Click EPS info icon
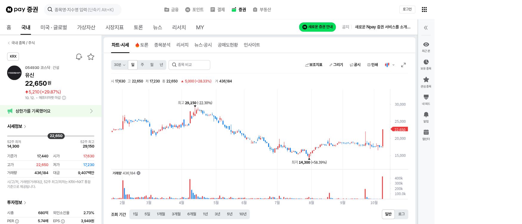 (x=63, y=221)
